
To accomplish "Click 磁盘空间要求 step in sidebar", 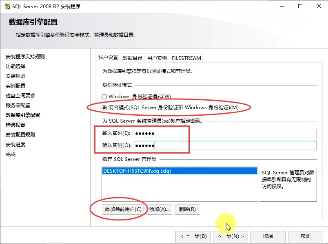I will pyautogui.click(x=20, y=96).
